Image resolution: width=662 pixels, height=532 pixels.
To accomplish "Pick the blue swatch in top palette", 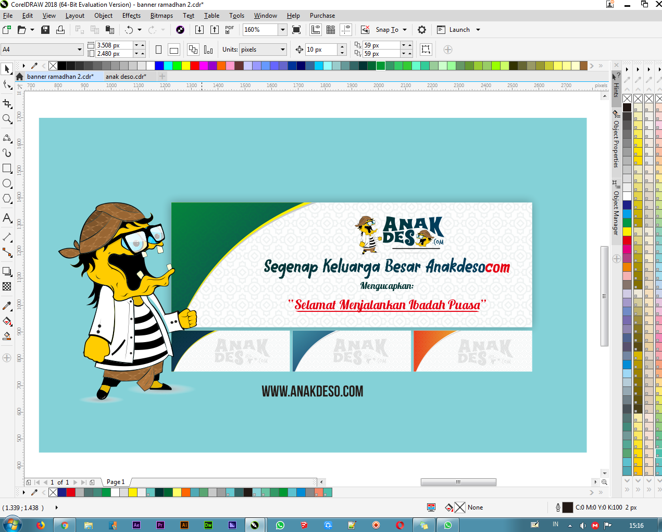I will point(159,66).
